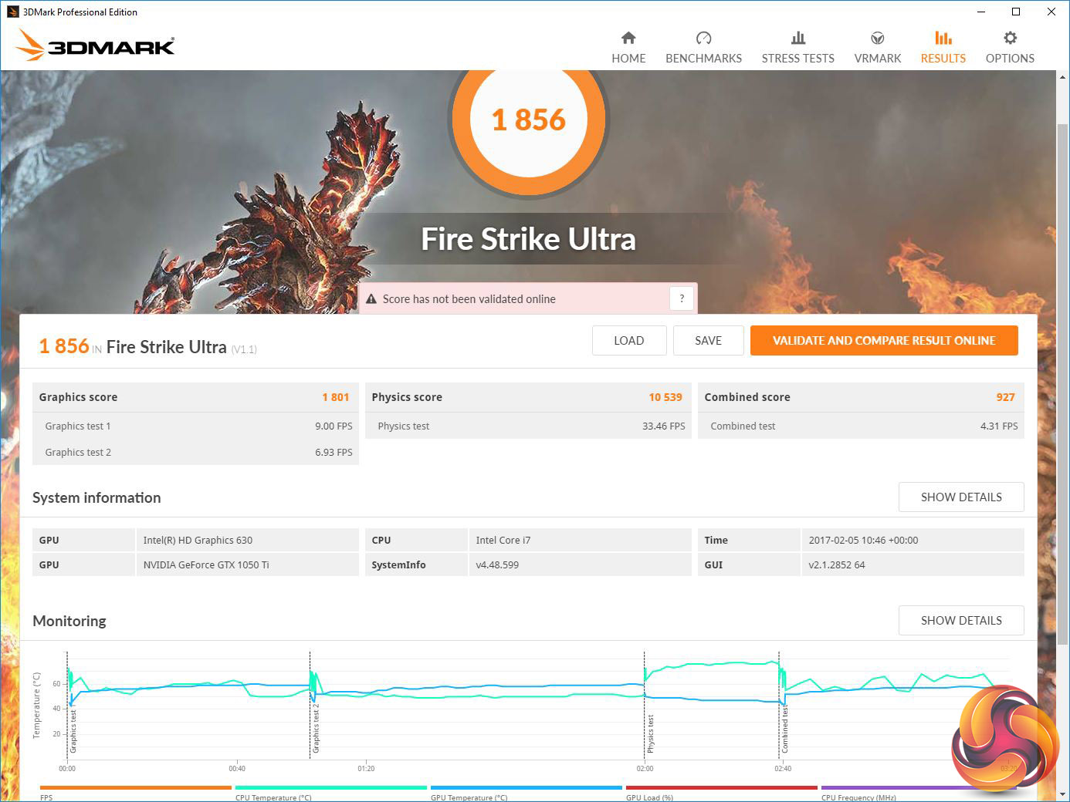Select the RESULTS section
Screen dimensions: 1070x802
(943, 48)
